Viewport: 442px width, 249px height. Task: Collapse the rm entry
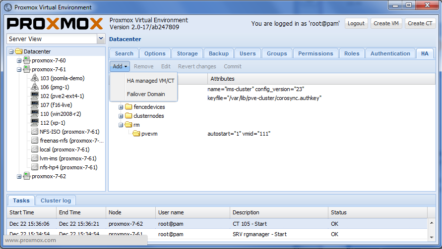coord(121,125)
